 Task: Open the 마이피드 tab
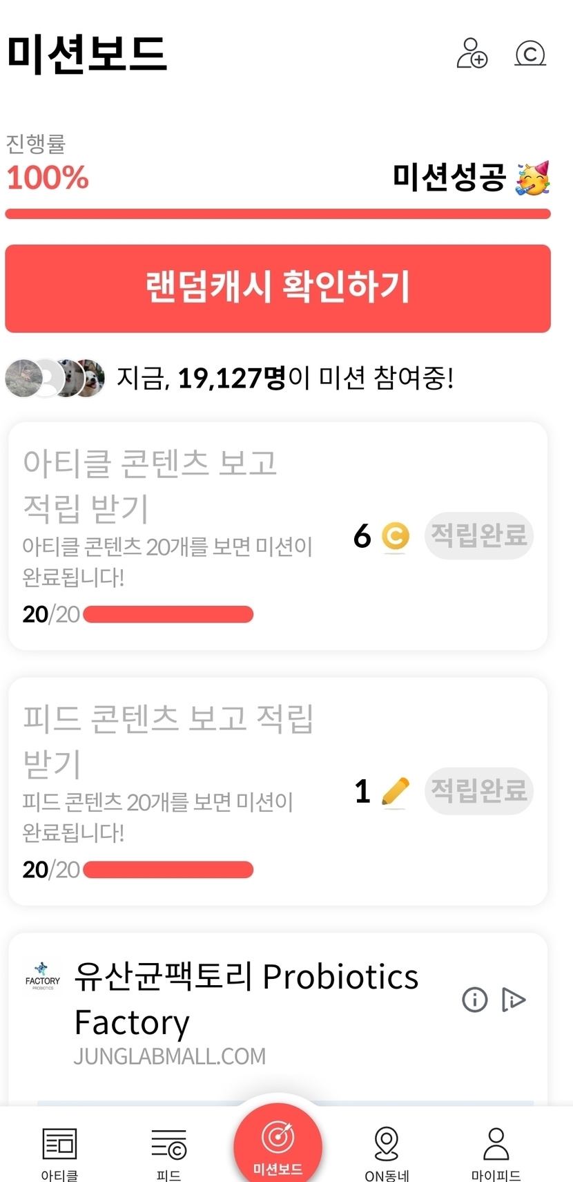(496, 1154)
